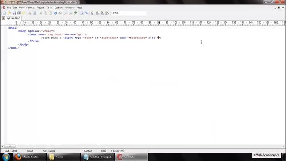Click the ConTEXT taskbar button
The image size is (286, 161).
[x=131, y=157]
